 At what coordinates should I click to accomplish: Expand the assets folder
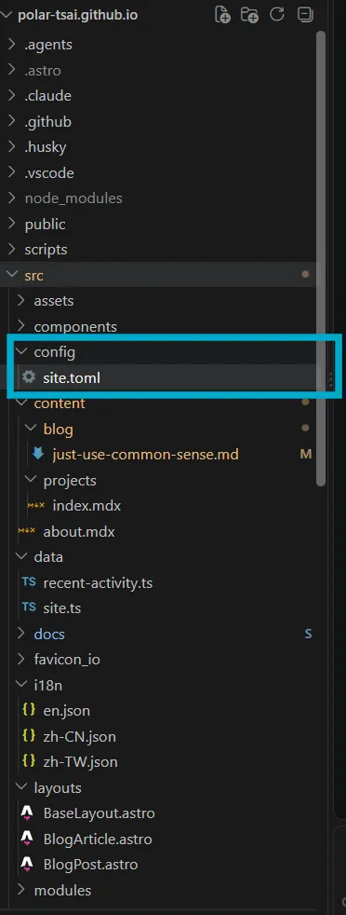[21, 301]
